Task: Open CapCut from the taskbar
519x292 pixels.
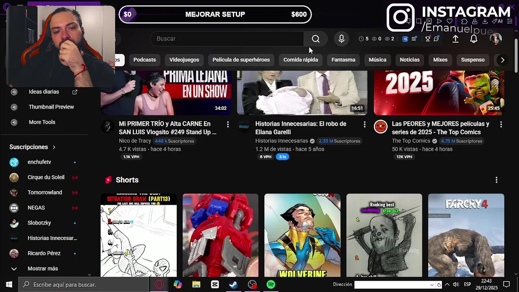Action: click(215, 284)
